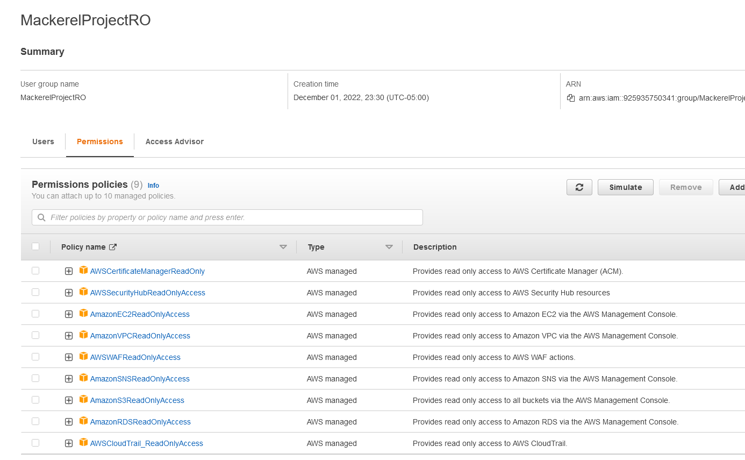Select all policies with header checkbox
Screen dimensions: 745x460
pos(35,246)
